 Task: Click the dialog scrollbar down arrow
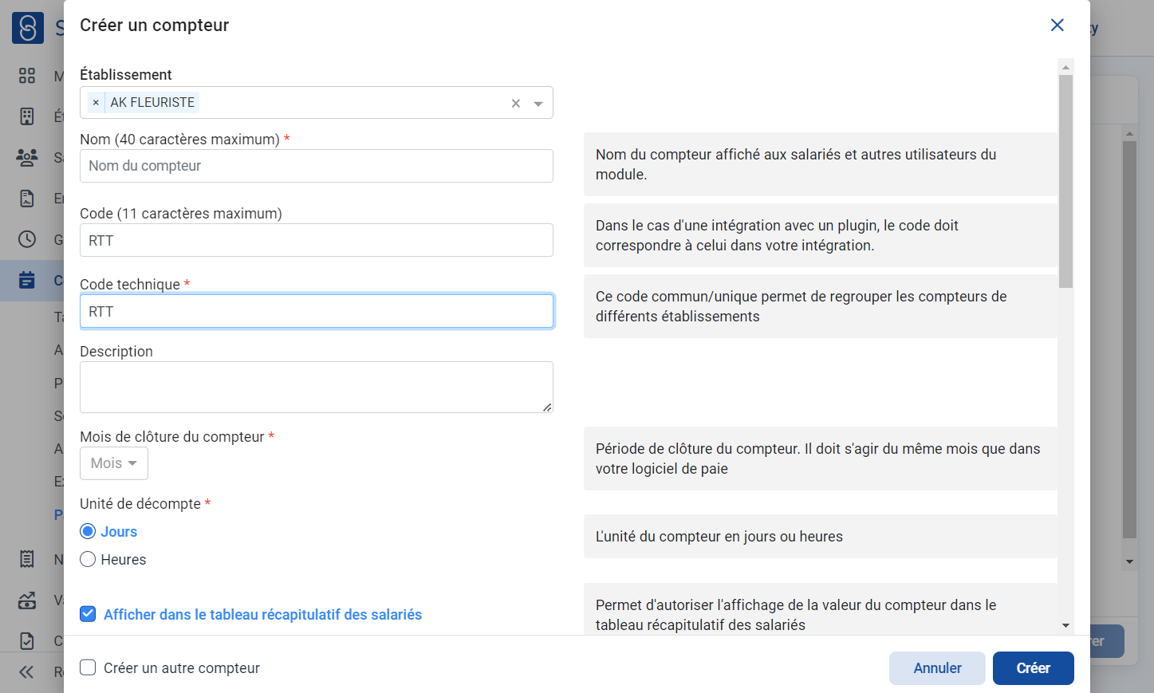[1065, 625]
